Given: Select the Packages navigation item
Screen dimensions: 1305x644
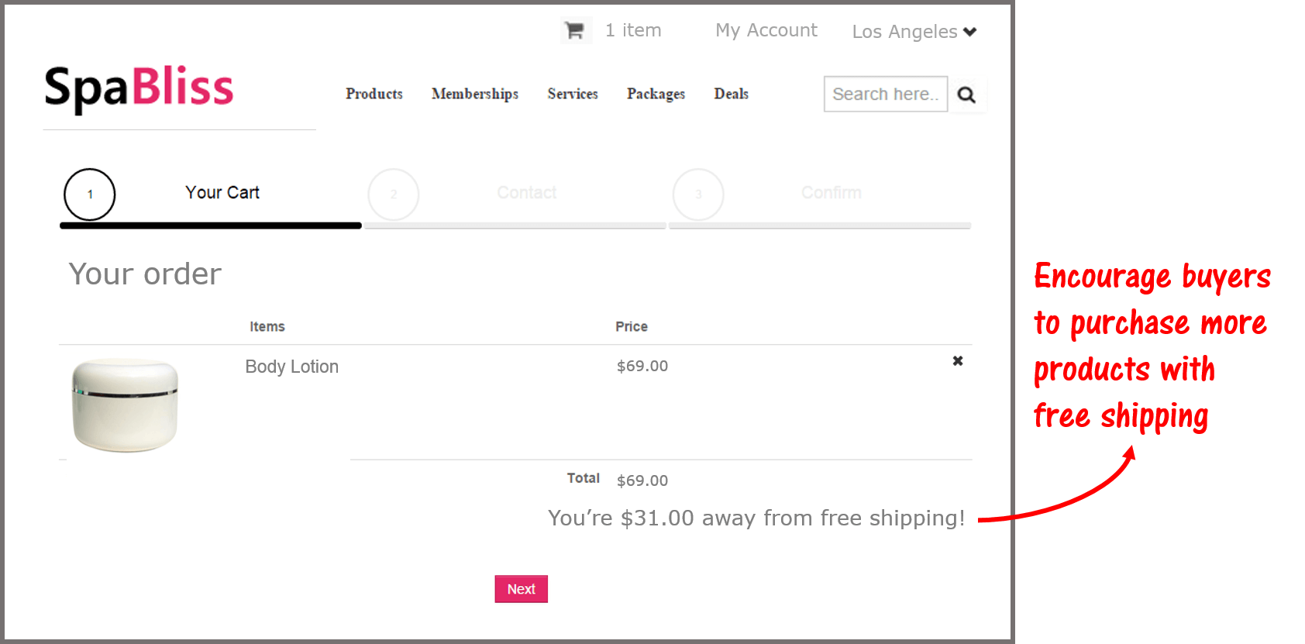Looking at the screenshot, I should 656,94.
